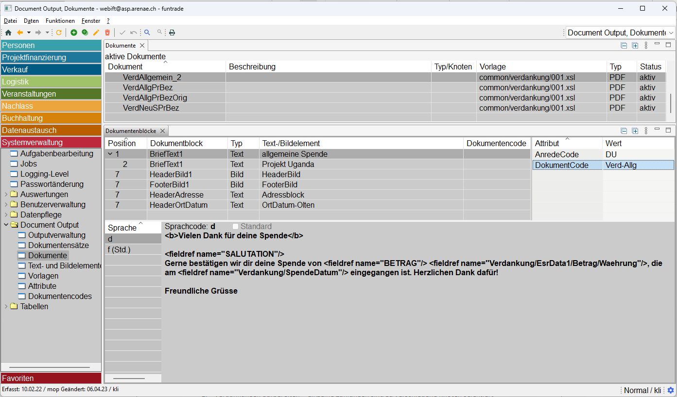
Task: Toggle the Standard checkbox beside Sprachcode
Action: point(236,227)
